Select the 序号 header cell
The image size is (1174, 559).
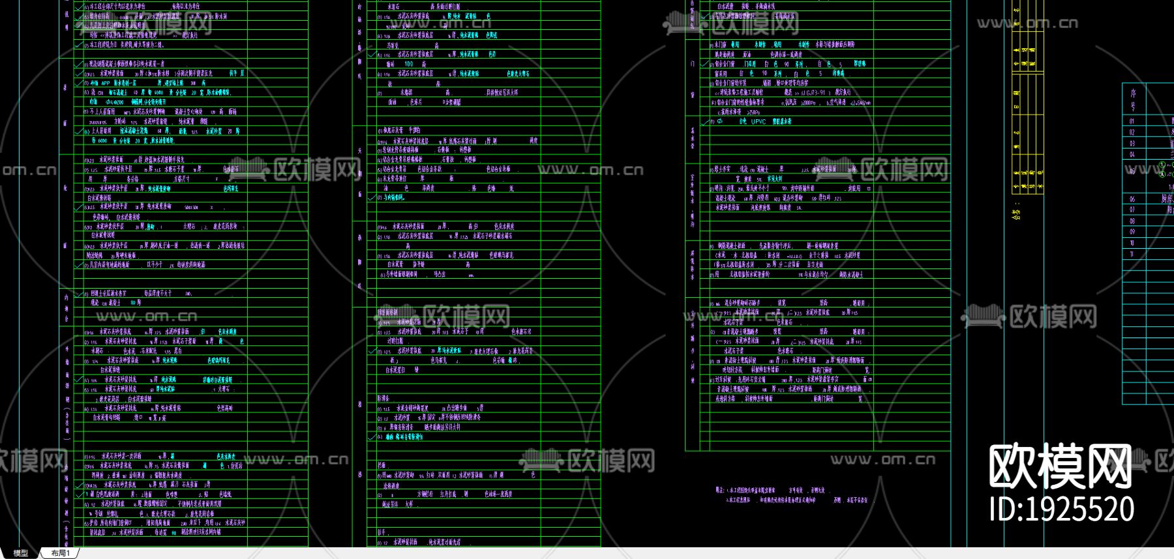coord(1133,100)
